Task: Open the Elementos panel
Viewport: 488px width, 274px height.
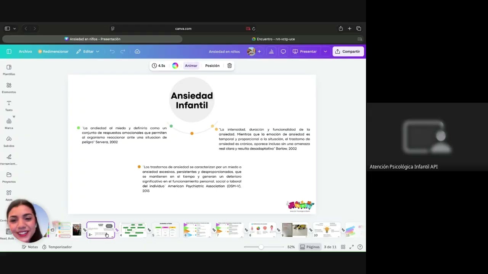Action: 9,88
